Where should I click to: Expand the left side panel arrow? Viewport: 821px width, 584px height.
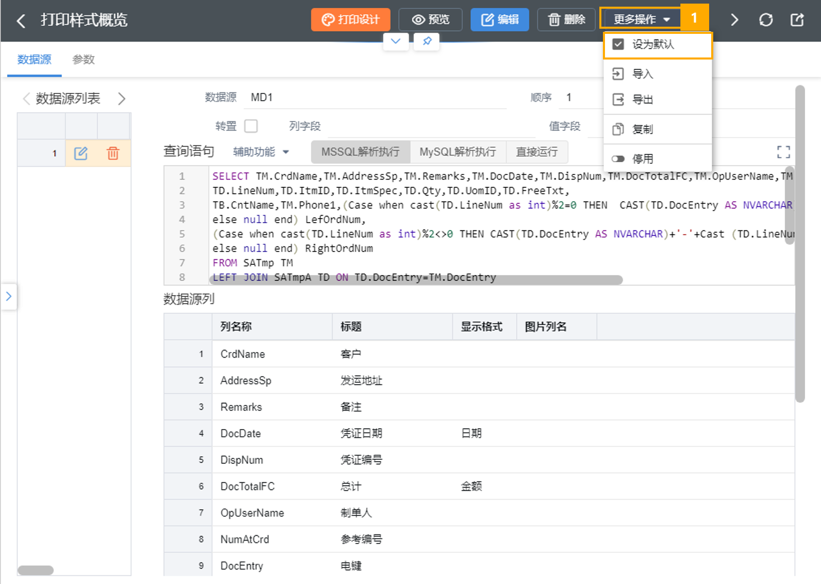click(x=8, y=296)
